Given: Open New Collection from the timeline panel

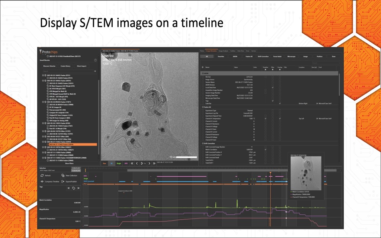Looking at the screenshot, I should (x=63, y=175).
